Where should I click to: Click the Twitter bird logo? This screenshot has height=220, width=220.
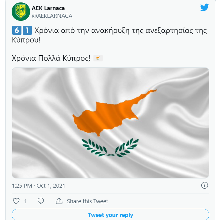[204, 7]
